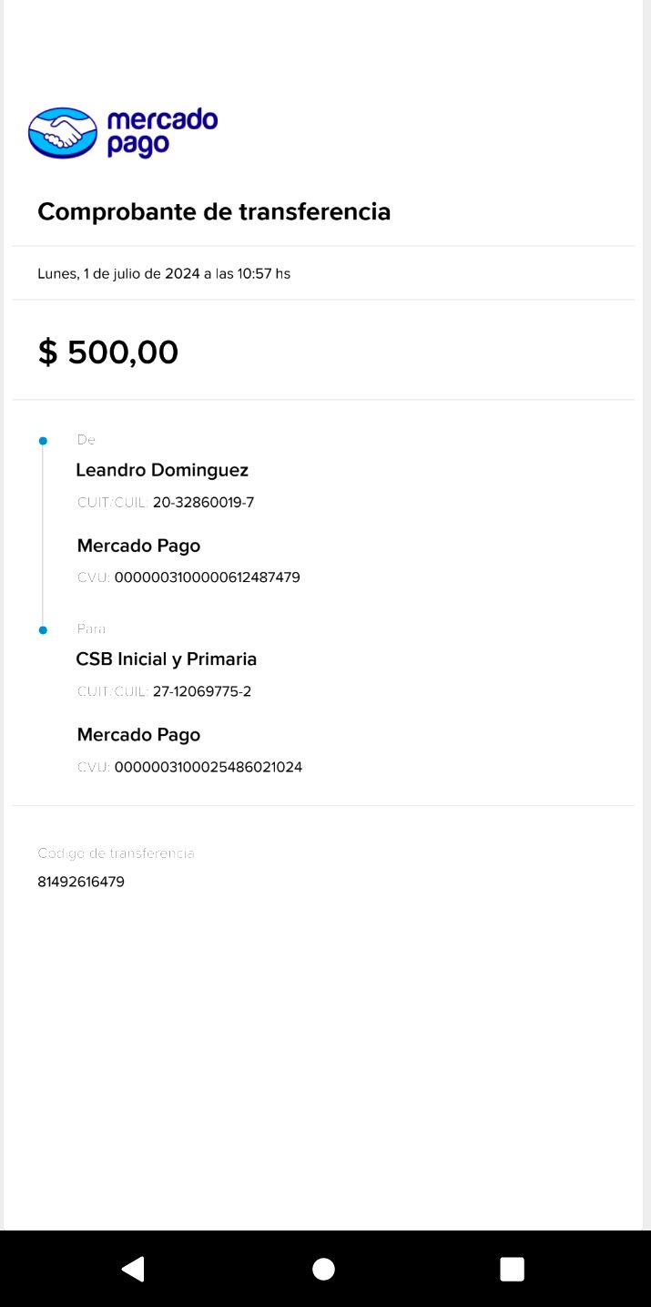Image resolution: width=651 pixels, height=1307 pixels.
Task: Tap transfer code 81492616479
Action: (81, 882)
